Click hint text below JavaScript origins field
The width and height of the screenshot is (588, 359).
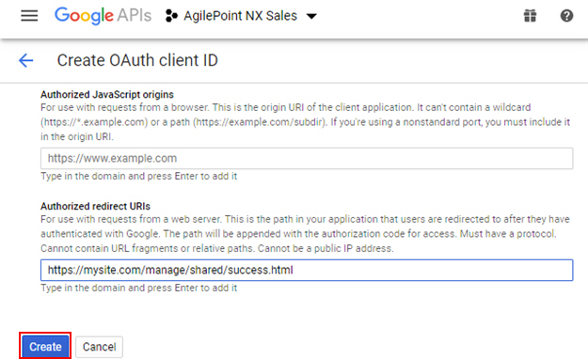point(139,176)
